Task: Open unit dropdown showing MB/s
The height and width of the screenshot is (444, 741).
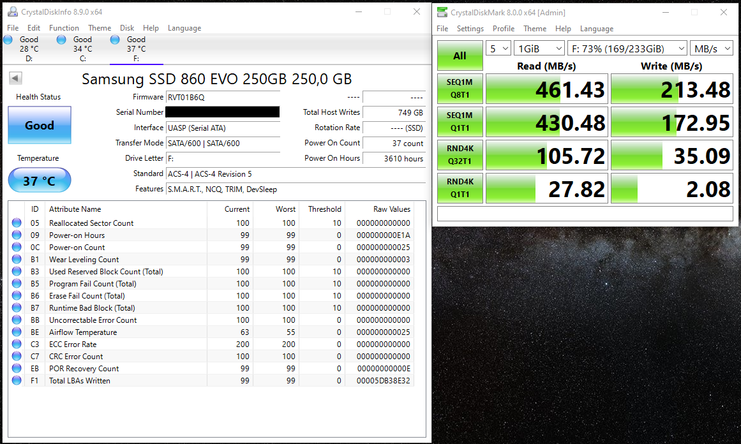Action: (x=711, y=48)
